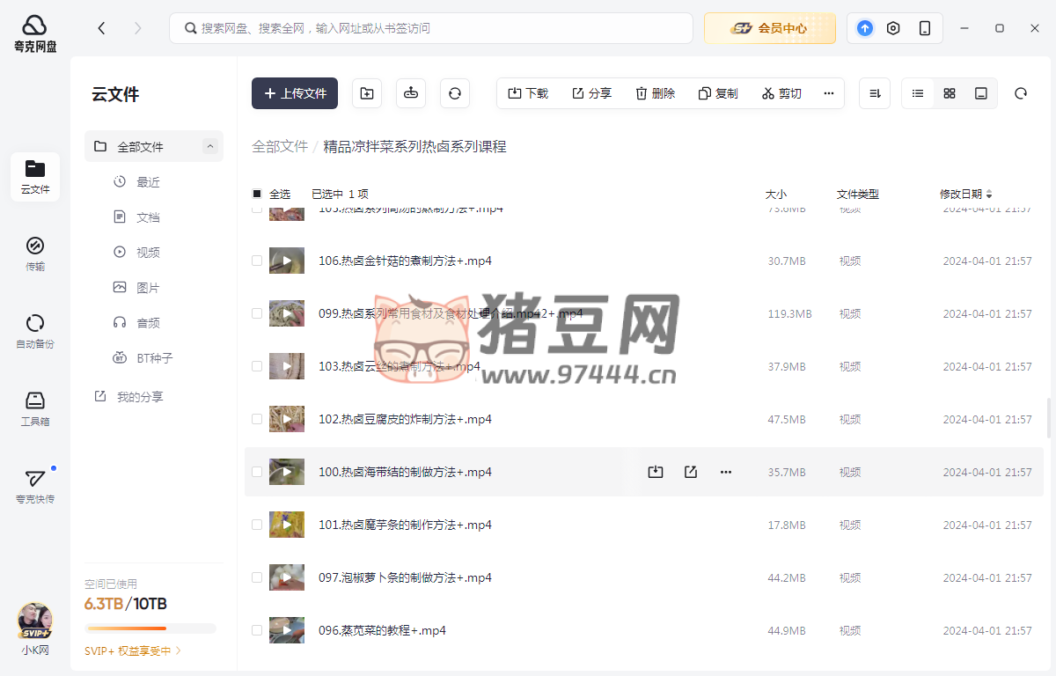
Task: Click share icon on 100.热卤海带结 row
Action: coord(691,472)
